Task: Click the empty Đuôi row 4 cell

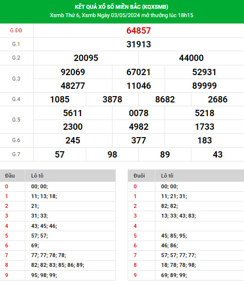Action: click(x=200, y=226)
